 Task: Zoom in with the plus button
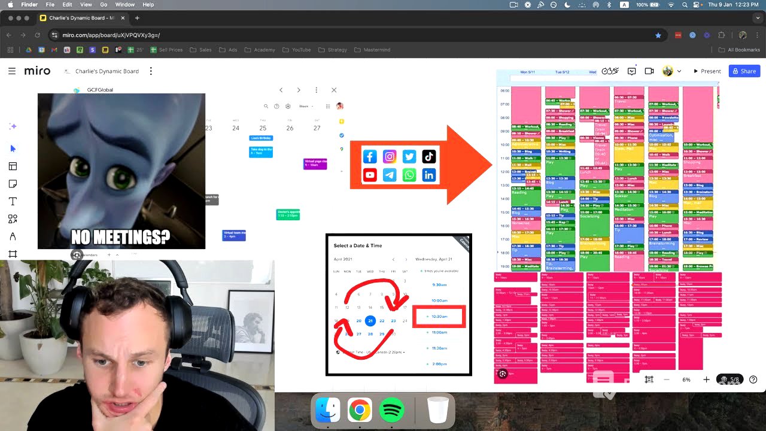point(706,380)
